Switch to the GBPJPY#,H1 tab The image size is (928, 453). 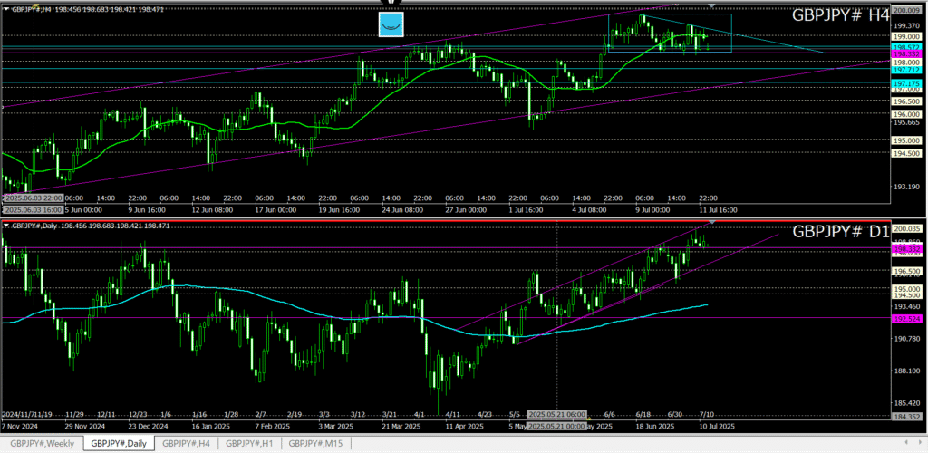pos(249,444)
